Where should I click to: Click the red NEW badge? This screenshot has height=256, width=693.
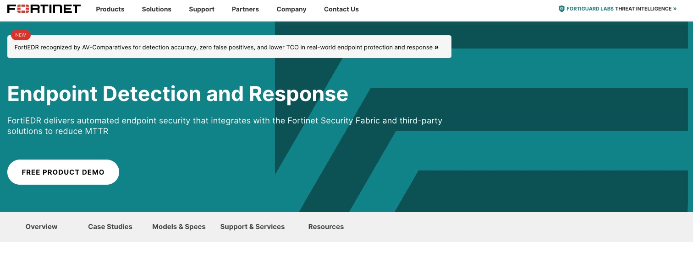[x=21, y=35]
